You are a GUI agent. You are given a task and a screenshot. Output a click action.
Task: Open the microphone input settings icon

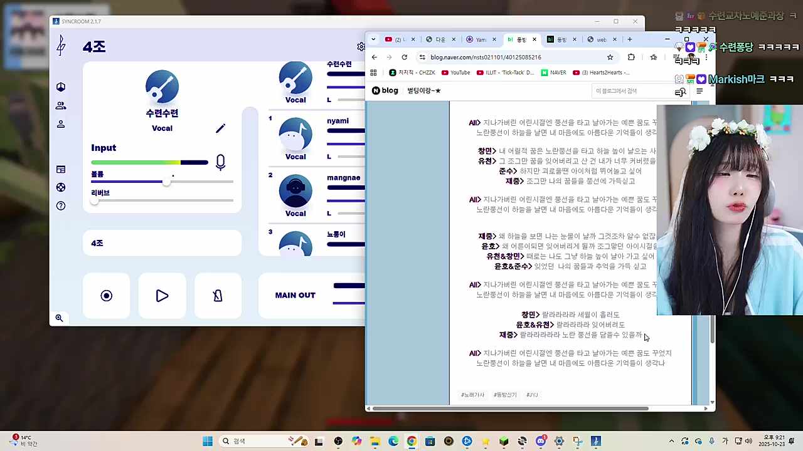click(220, 162)
